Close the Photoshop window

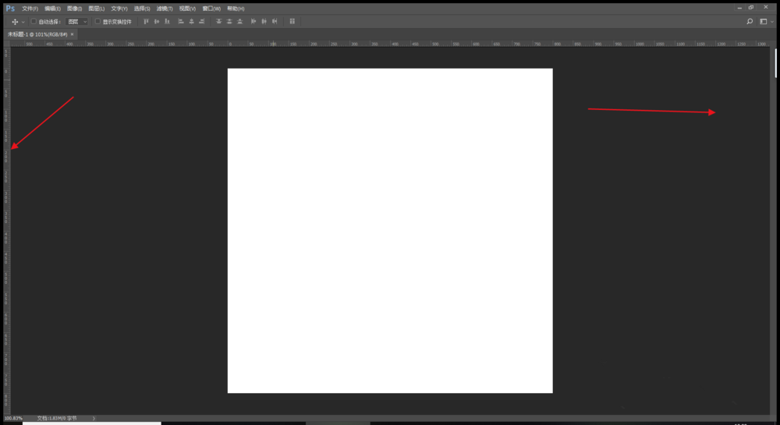(x=766, y=7)
